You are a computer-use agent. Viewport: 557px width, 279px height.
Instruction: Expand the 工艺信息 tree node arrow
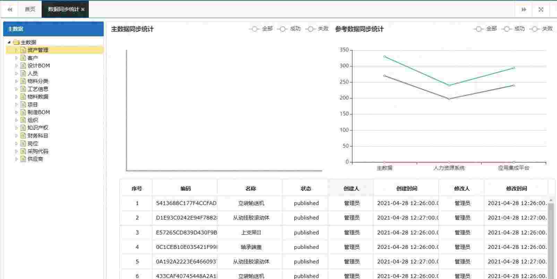[x=16, y=89]
